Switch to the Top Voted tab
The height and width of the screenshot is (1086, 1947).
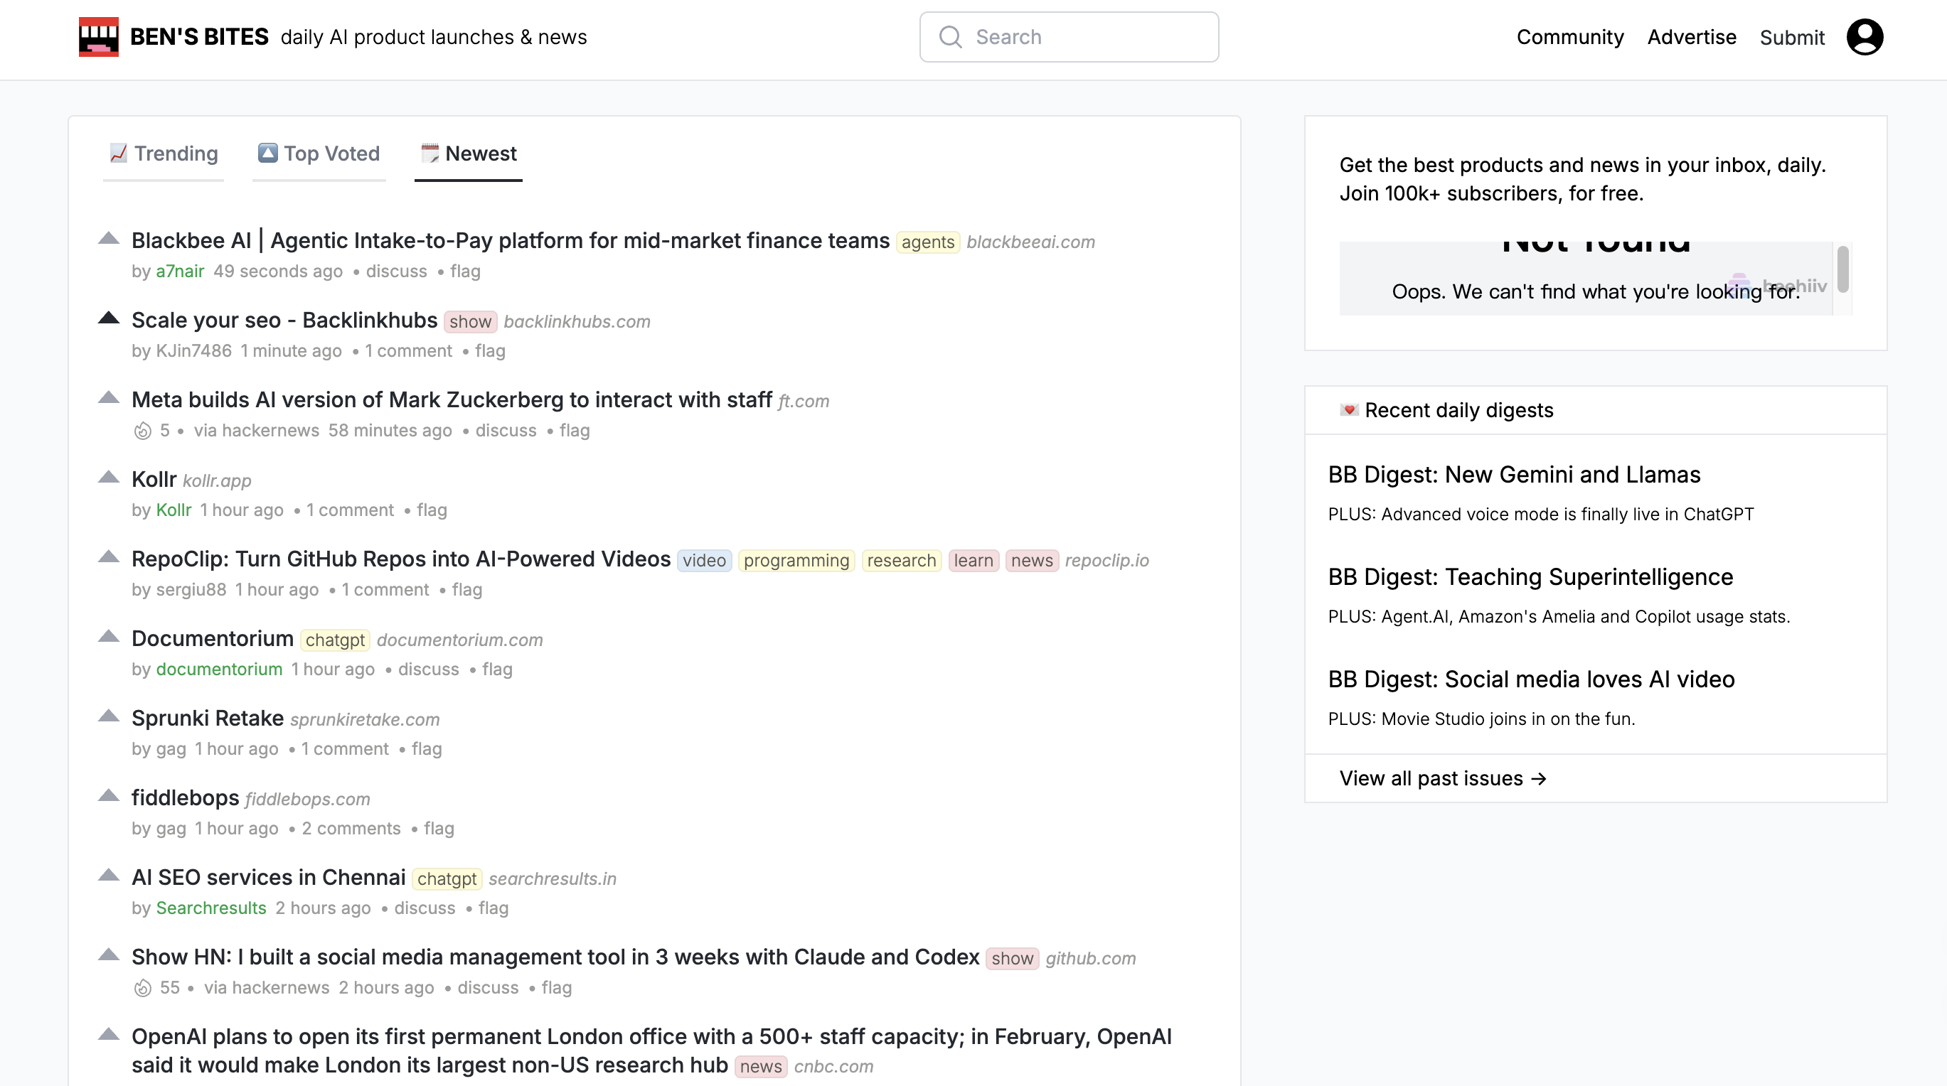(x=319, y=154)
